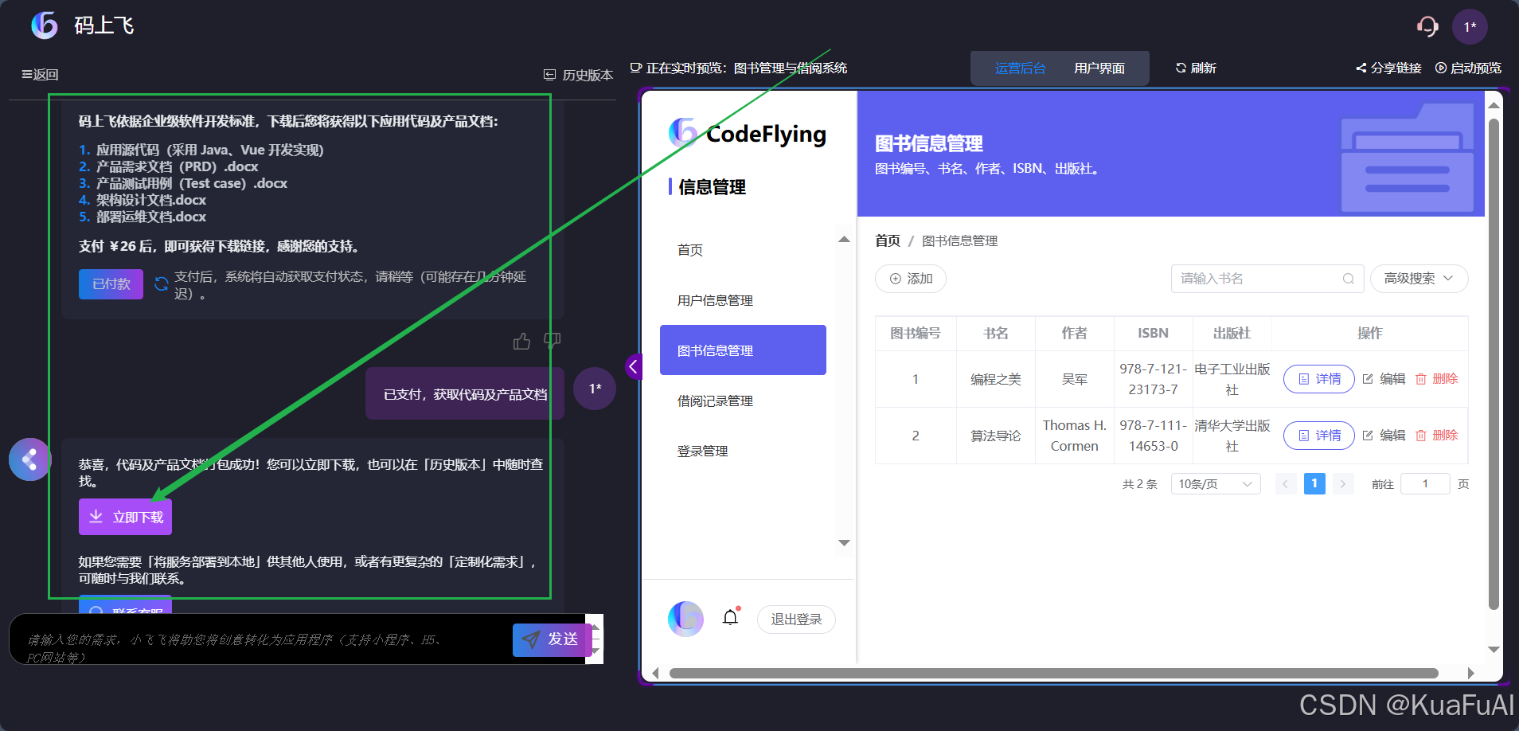Click 编辑 for 算法导论 row
The width and height of the screenshot is (1519, 731).
click(x=1384, y=436)
